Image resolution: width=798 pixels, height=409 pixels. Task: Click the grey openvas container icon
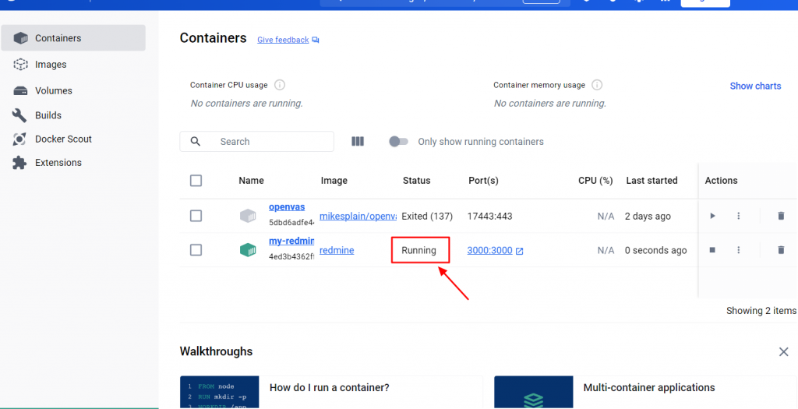pyautogui.click(x=248, y=216)
